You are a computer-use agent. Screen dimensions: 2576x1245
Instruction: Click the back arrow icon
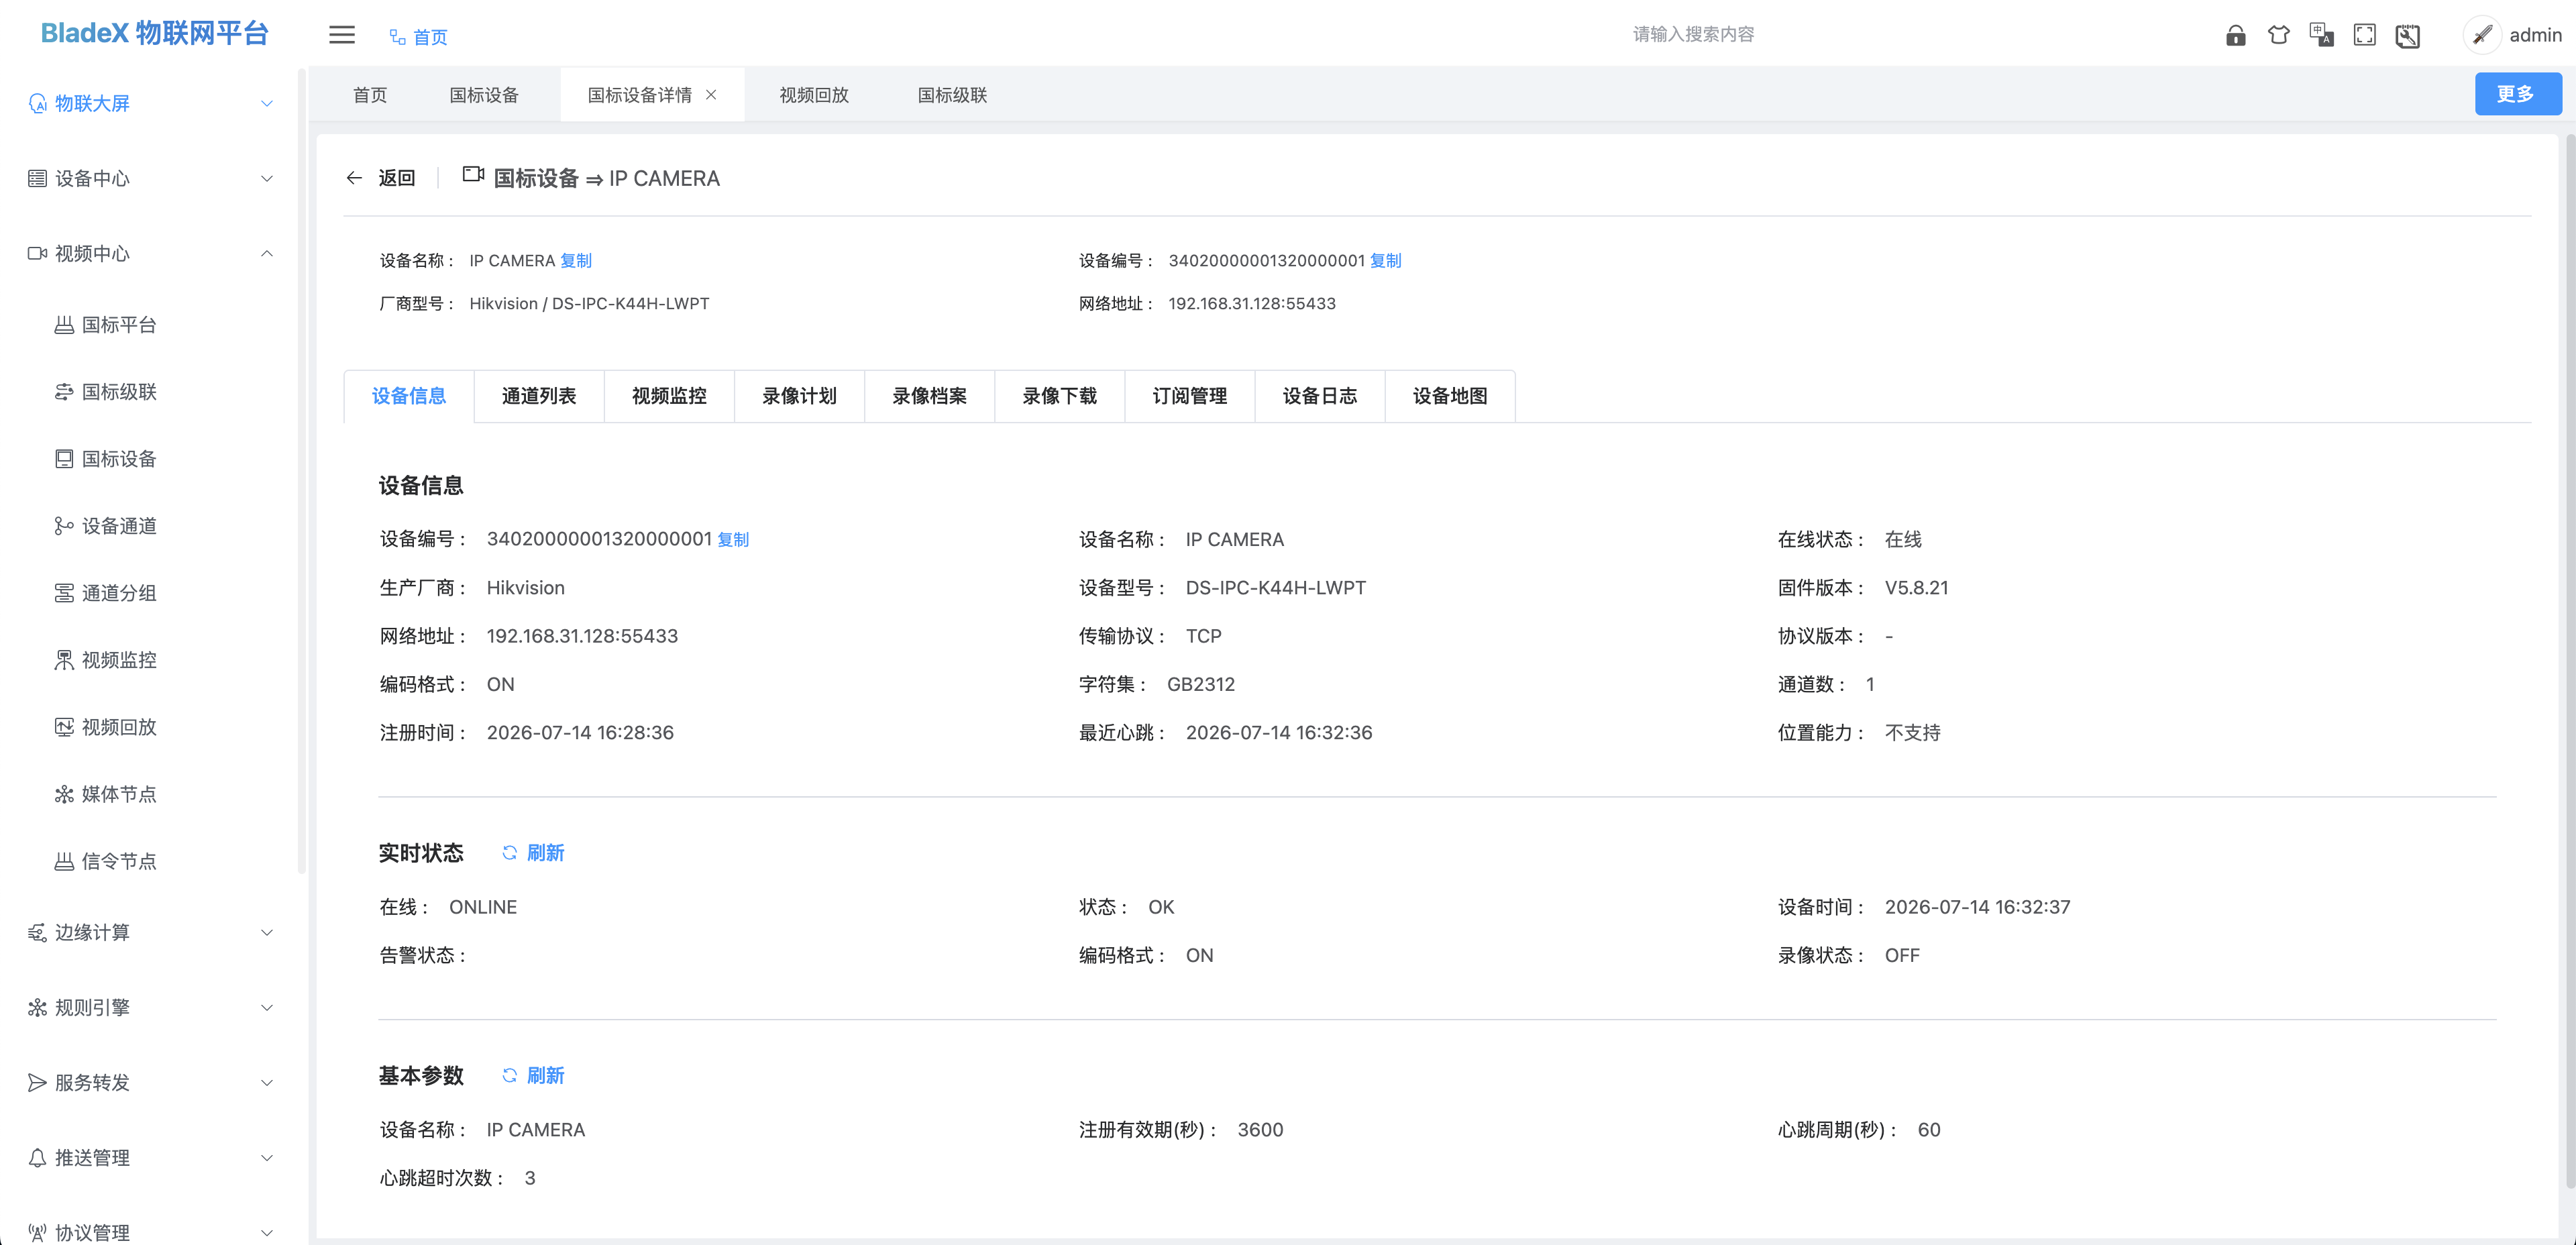coord(354,178)
